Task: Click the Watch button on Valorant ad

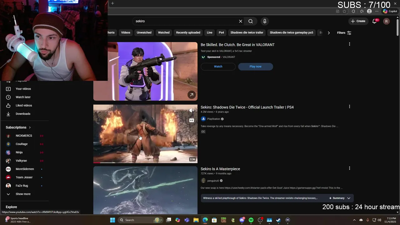Action: coord(218,67)
